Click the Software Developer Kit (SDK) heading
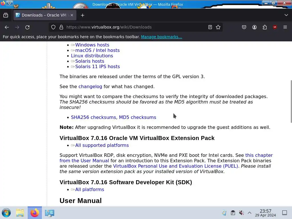Viewport: 292px width, 219px height. pos(126,182)
